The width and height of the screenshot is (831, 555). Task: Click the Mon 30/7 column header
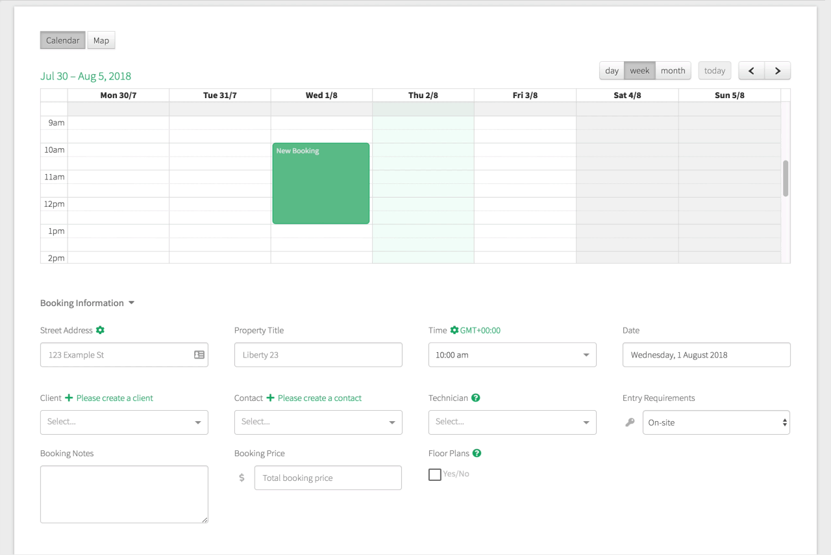pyautogui.click(x=118, y=96)
